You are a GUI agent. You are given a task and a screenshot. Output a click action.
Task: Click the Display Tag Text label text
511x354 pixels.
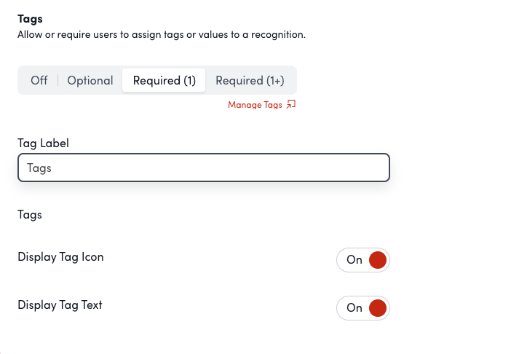click(x=60, y=304)
